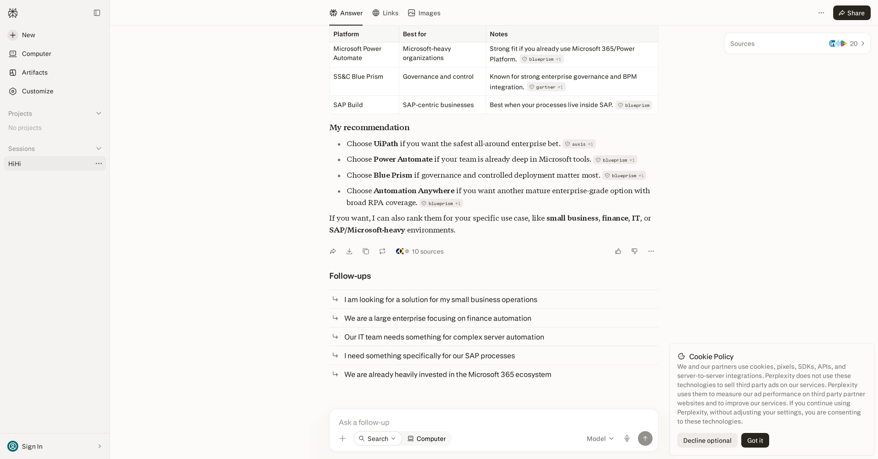Switch to the Links tab
The image size is (878, 459).
click(x=385, y=13)
